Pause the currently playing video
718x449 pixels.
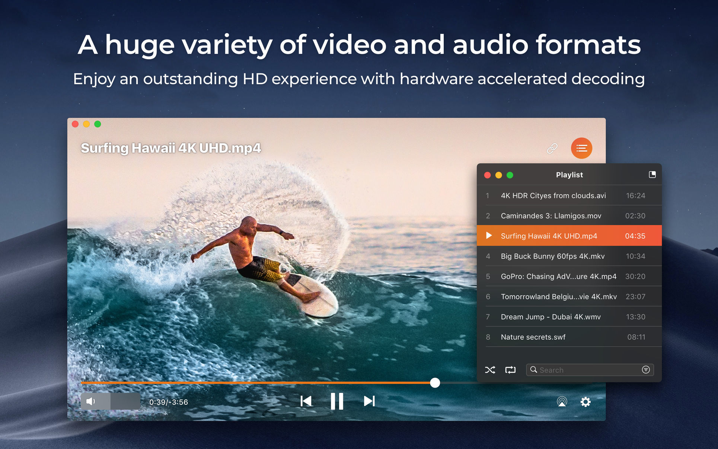(337, 401)
